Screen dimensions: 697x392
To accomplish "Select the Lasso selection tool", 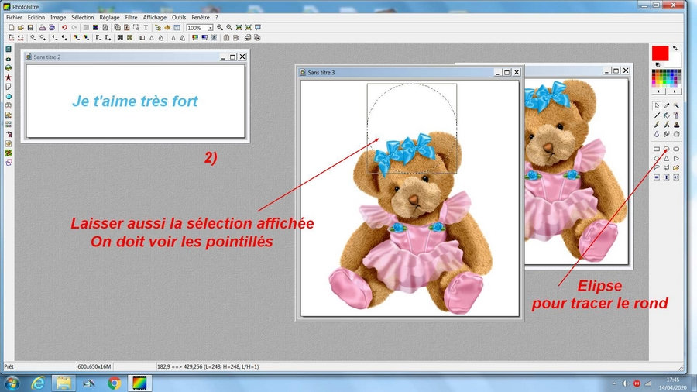I will [x=657, y=168].
